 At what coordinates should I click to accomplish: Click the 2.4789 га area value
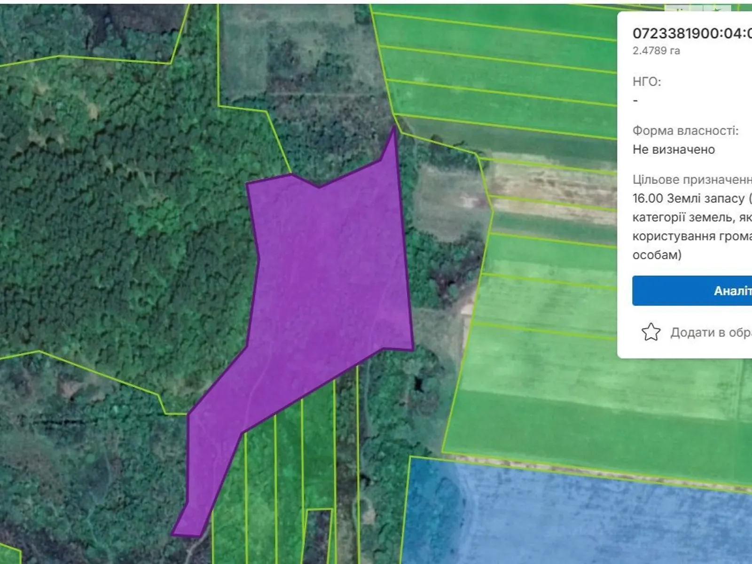pos(656,51)
